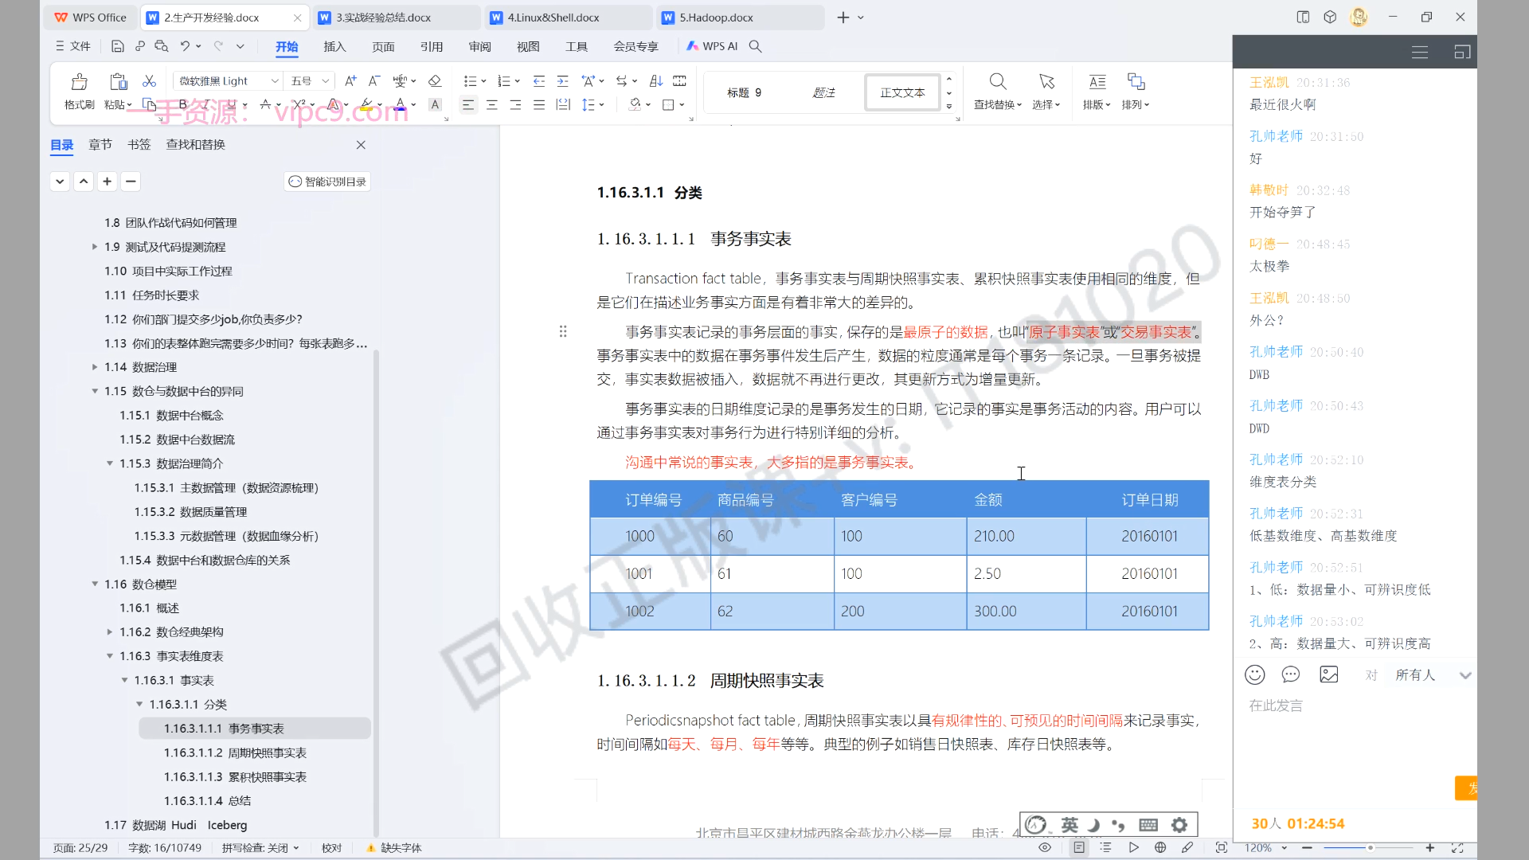
Task: Click the emoji smiley icon in chat
Action: click(1255, 675)
